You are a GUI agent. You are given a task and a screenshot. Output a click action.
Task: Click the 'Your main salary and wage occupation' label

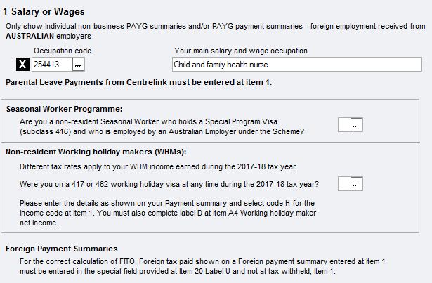(x=240, y=51)
